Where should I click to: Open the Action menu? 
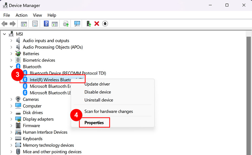21,15
